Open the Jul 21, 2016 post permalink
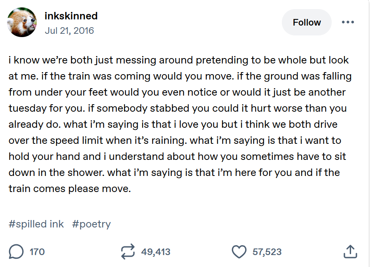 [x=69, y=30]
